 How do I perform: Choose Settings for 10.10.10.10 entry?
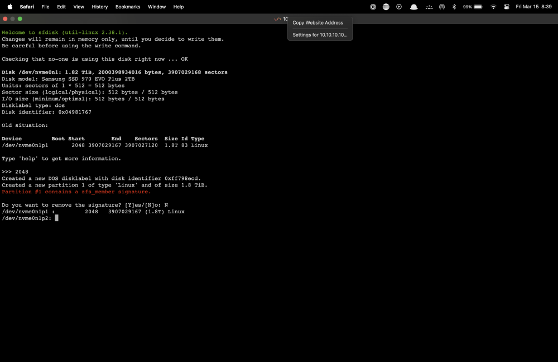320,35
